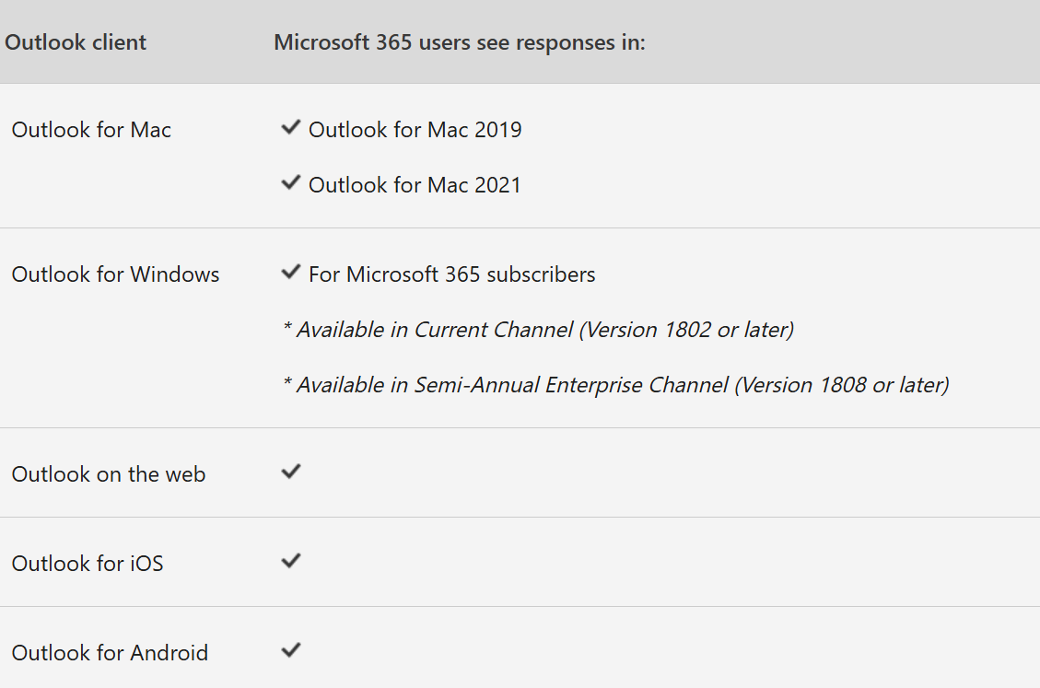
Task: Select the Outlook for Mac row label
Action: (x=91, y=130)
